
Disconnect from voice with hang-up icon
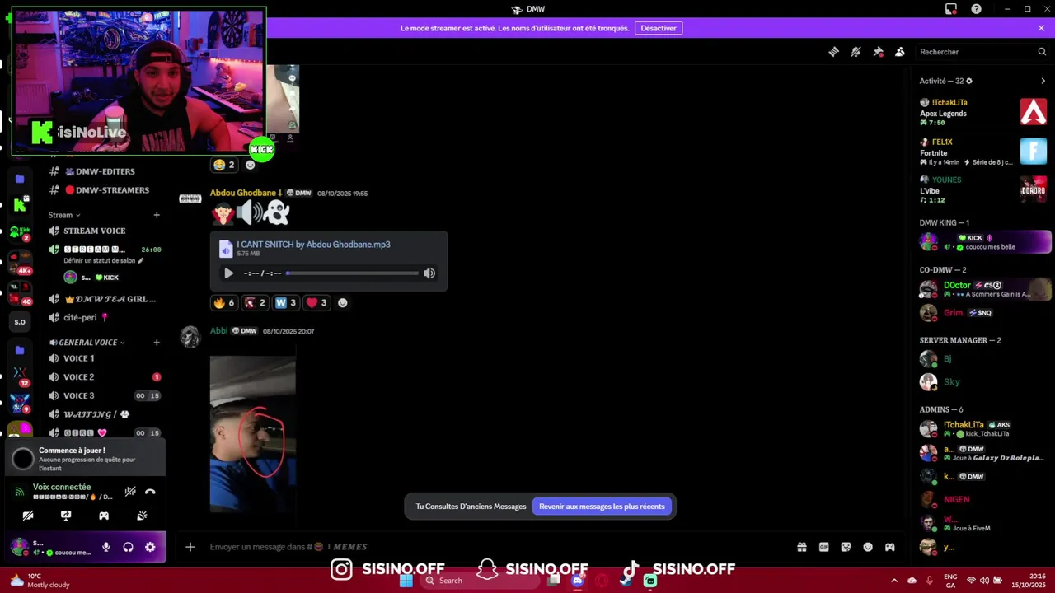(x=150, y=492)
